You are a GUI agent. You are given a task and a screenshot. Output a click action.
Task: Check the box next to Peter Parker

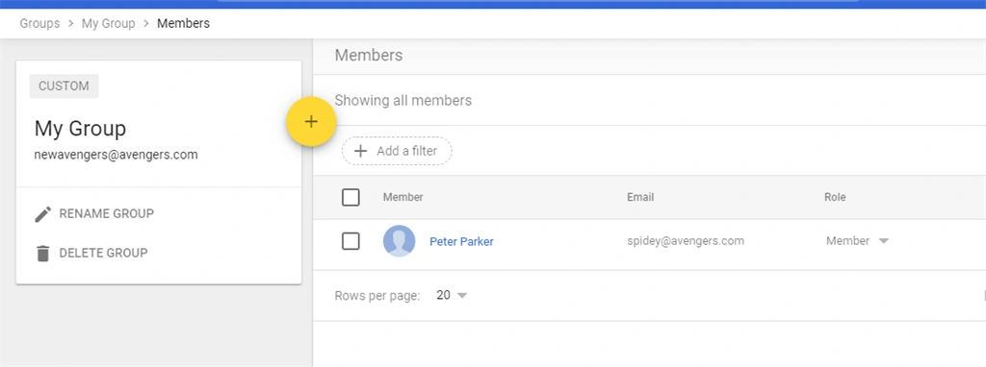click(350, 241)
